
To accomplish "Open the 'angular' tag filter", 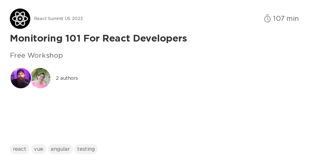I will pyautogui.click(x=60, y=149).
